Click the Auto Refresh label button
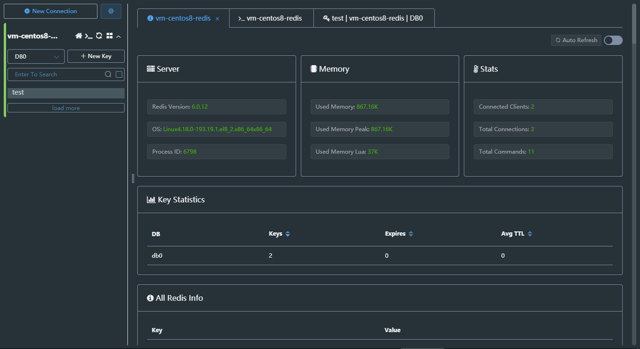The height and width of the screenshot is (349, 640). point(576,40)
